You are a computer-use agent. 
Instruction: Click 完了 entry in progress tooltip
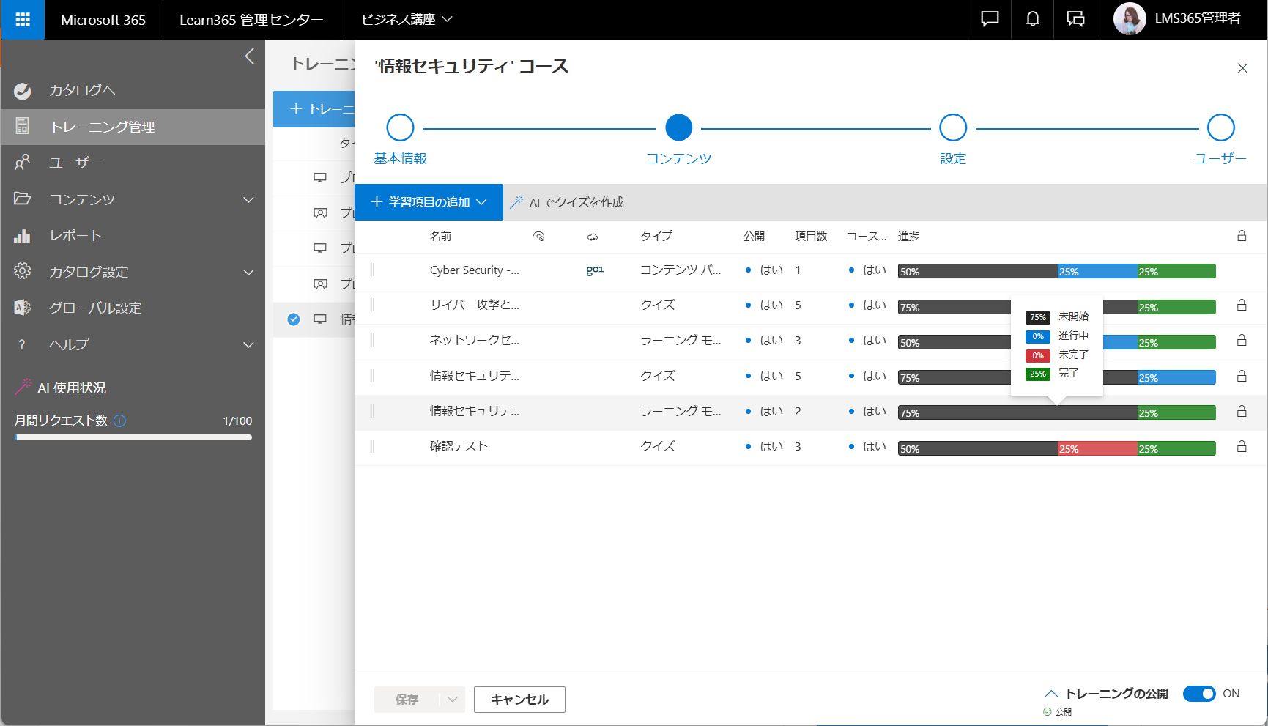pos(1052,374)
